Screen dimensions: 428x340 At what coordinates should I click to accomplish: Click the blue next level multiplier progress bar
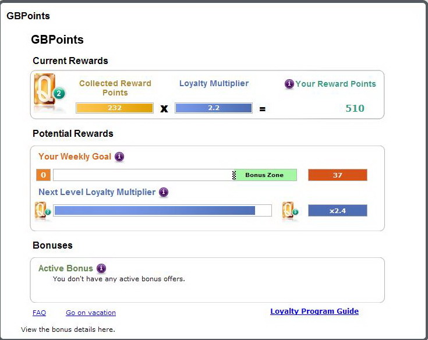pos(155,210)
